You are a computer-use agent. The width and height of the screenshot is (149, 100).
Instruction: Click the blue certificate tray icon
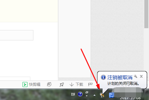tap(111, 95)
